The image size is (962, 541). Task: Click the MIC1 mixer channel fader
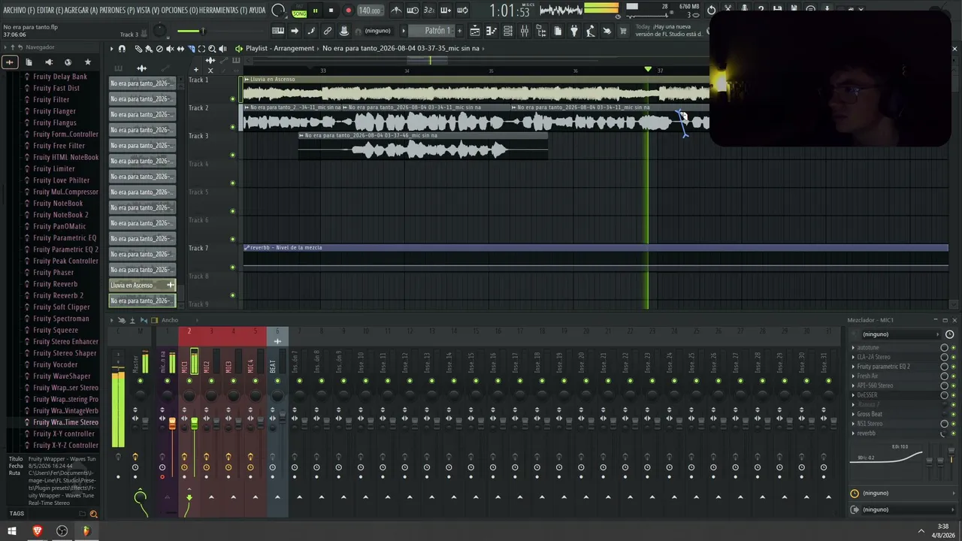coord(194,425)
